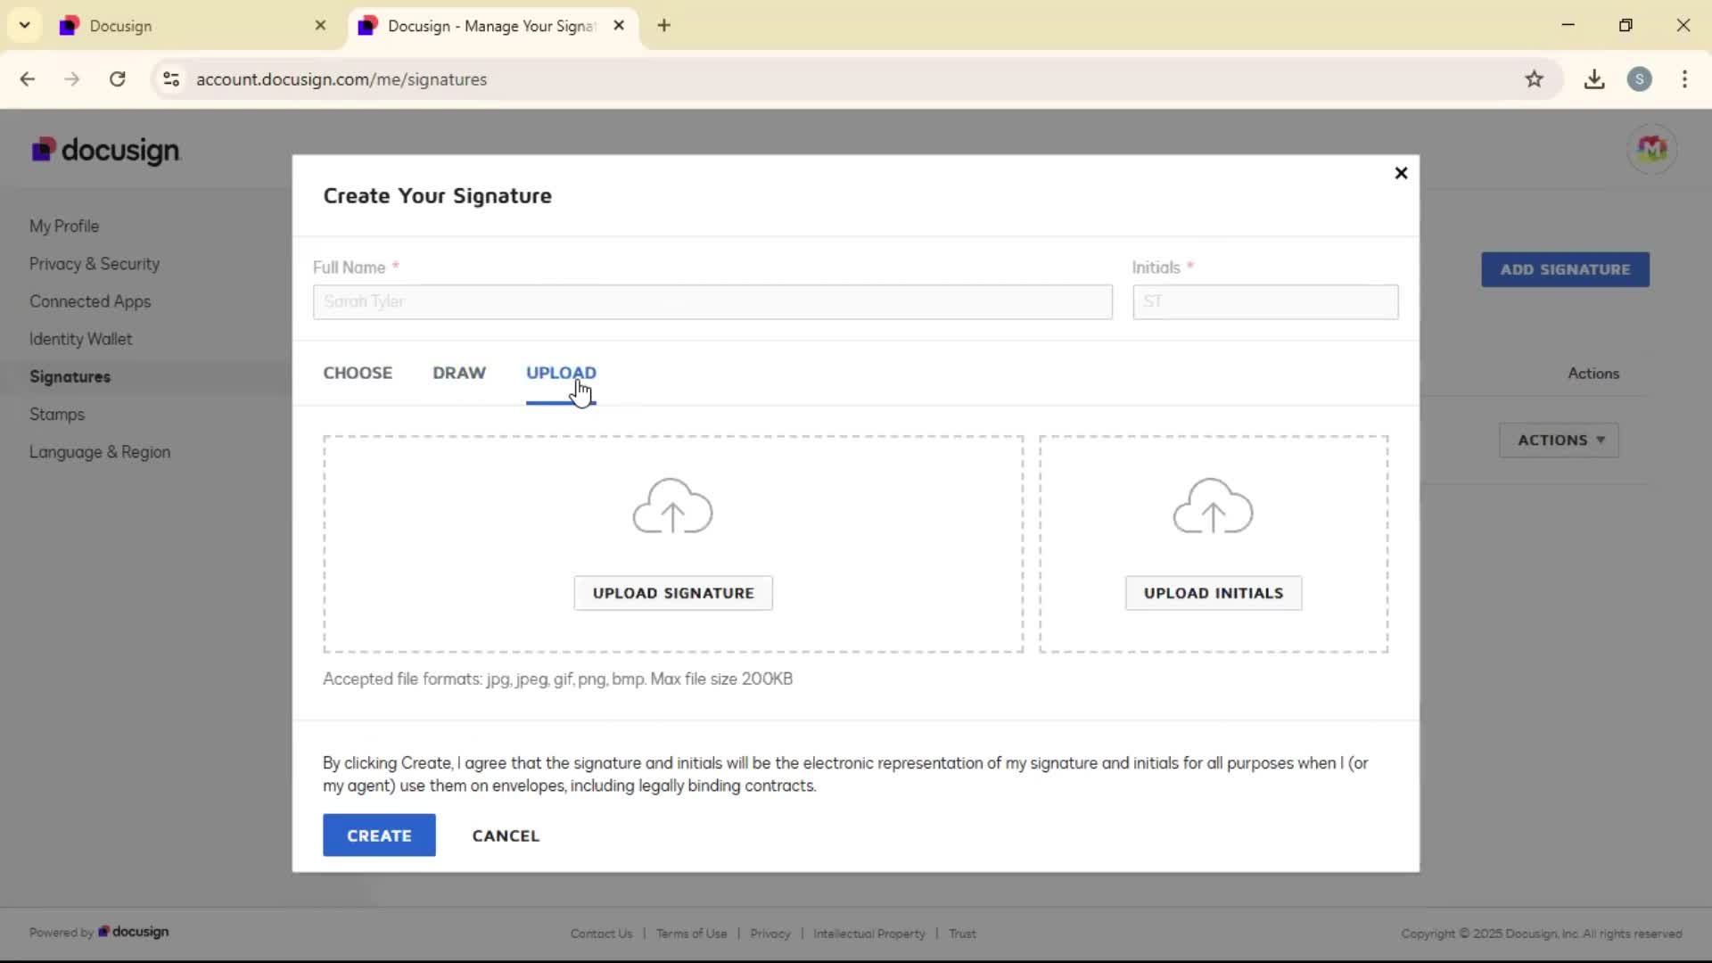Screen dimensions: 1712x963
Task: Open the Contact Us footer link
Action: click(601, 934)
